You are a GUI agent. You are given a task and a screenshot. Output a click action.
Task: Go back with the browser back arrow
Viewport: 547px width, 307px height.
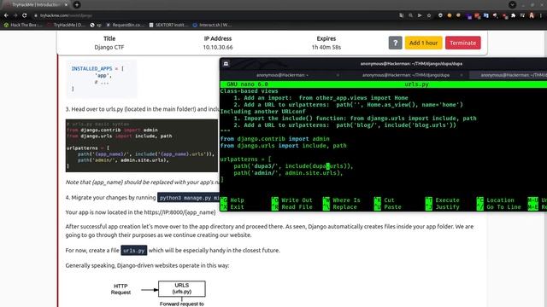click(x=6, y=15)
